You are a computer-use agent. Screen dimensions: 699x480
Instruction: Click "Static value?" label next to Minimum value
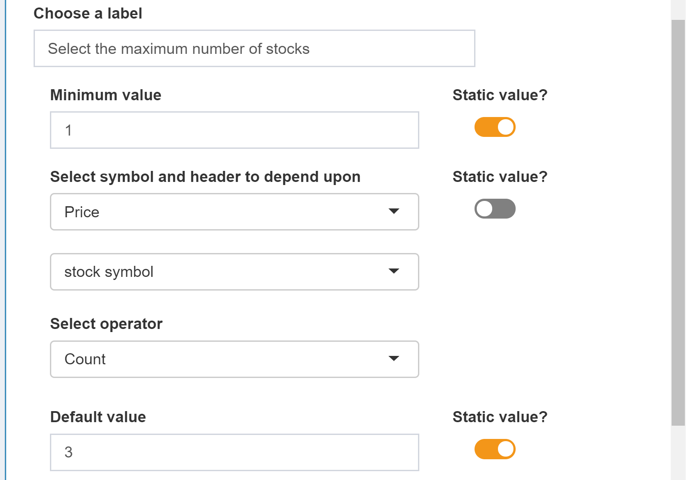coord(500,95)
